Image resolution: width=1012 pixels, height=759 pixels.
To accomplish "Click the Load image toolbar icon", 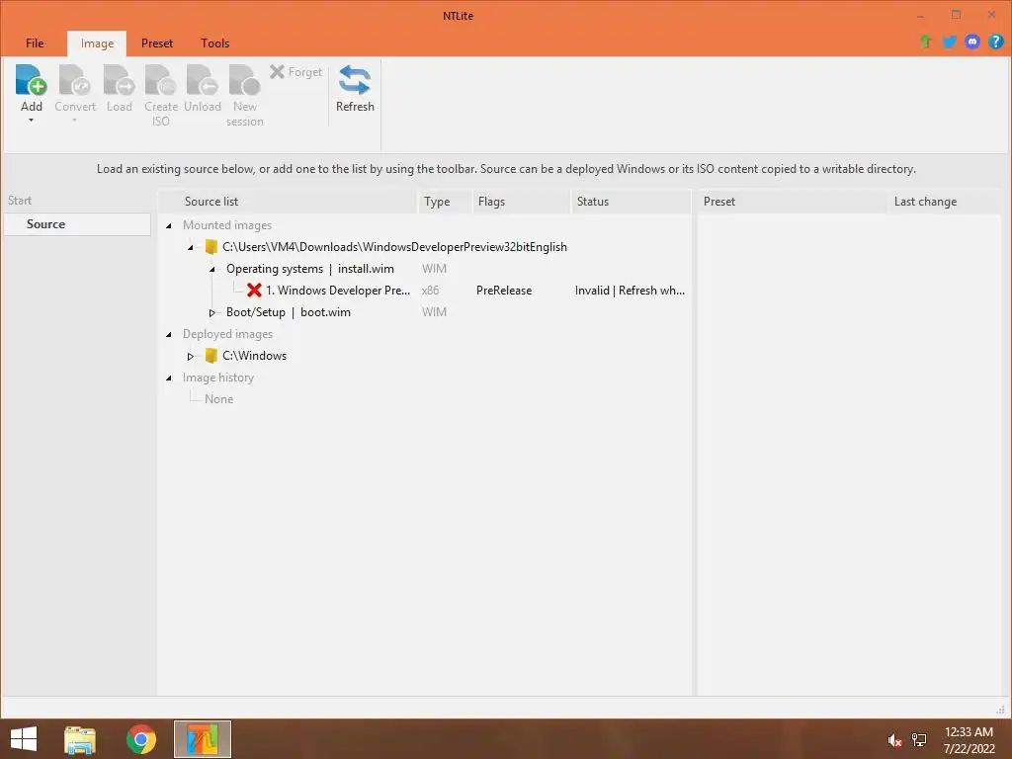I will tap(119, 80).
